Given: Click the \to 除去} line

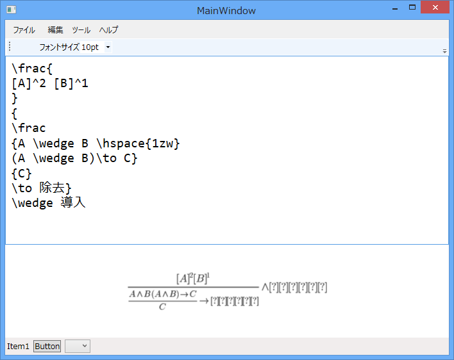Looking at the screenshot, I should (x=42, y=188).
